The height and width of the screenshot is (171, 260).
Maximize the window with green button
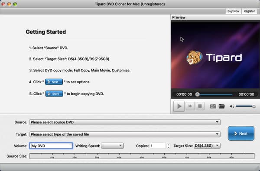(x=15, y=4)
